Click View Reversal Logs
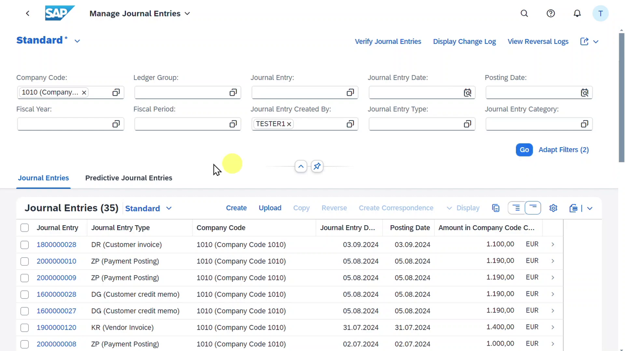The image size is (625, 351). pos(538,41)
